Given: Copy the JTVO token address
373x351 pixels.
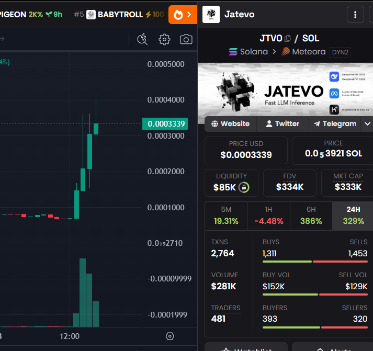Looking at the screenshot, I should [288, 38].
